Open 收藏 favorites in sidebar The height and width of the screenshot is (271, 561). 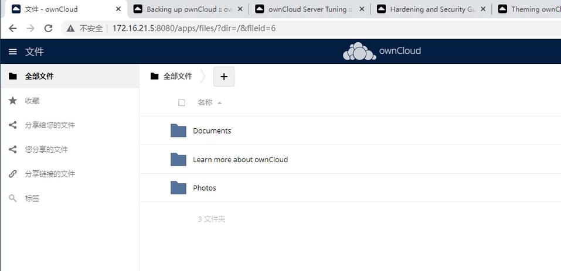click(70, 101)
